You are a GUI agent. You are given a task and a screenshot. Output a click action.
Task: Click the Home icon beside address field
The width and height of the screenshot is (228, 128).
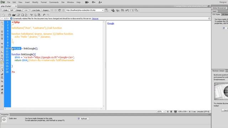tap(63, 10)
